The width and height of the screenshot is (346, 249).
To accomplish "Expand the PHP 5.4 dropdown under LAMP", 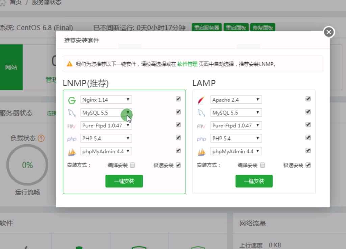I will [x=236, y=138].
